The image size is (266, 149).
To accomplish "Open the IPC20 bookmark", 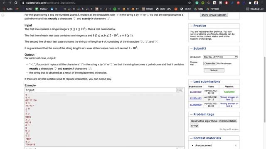I will click(x=147, y=9).
